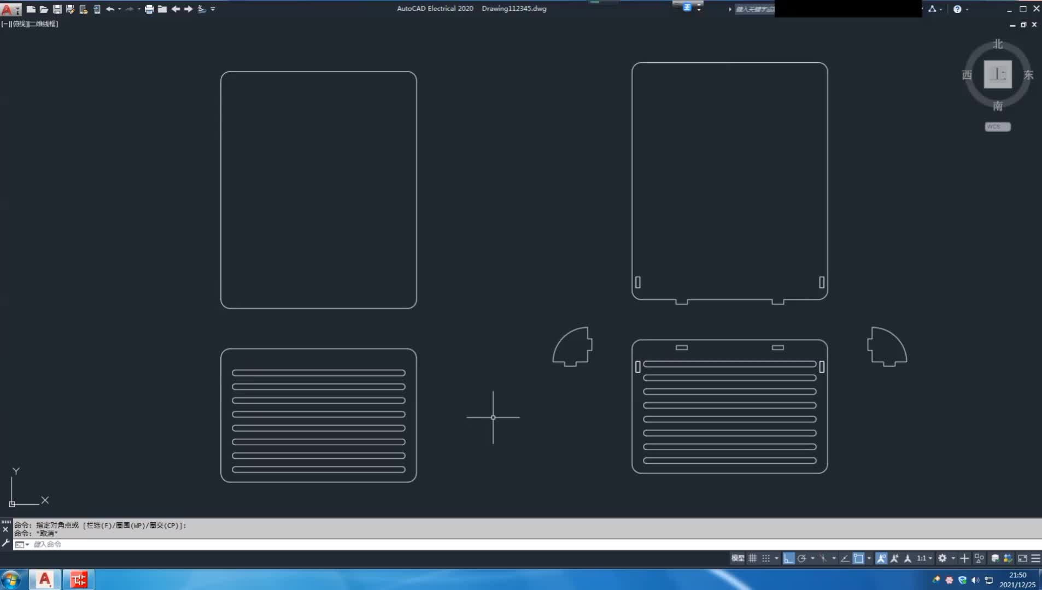Open the AutoCAD application menu button
The height and width of the screenshot is (590, 1042).
[10, 9]
